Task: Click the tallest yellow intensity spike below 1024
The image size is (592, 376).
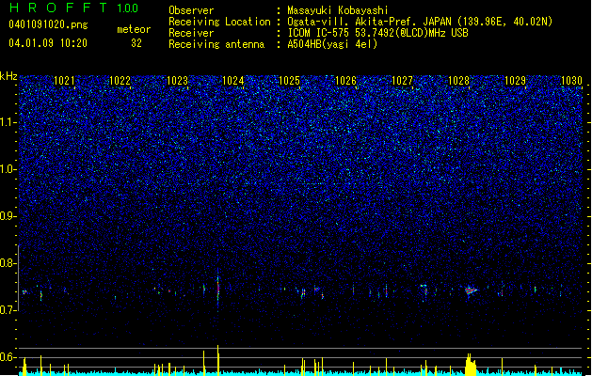Action: point(217,360)
